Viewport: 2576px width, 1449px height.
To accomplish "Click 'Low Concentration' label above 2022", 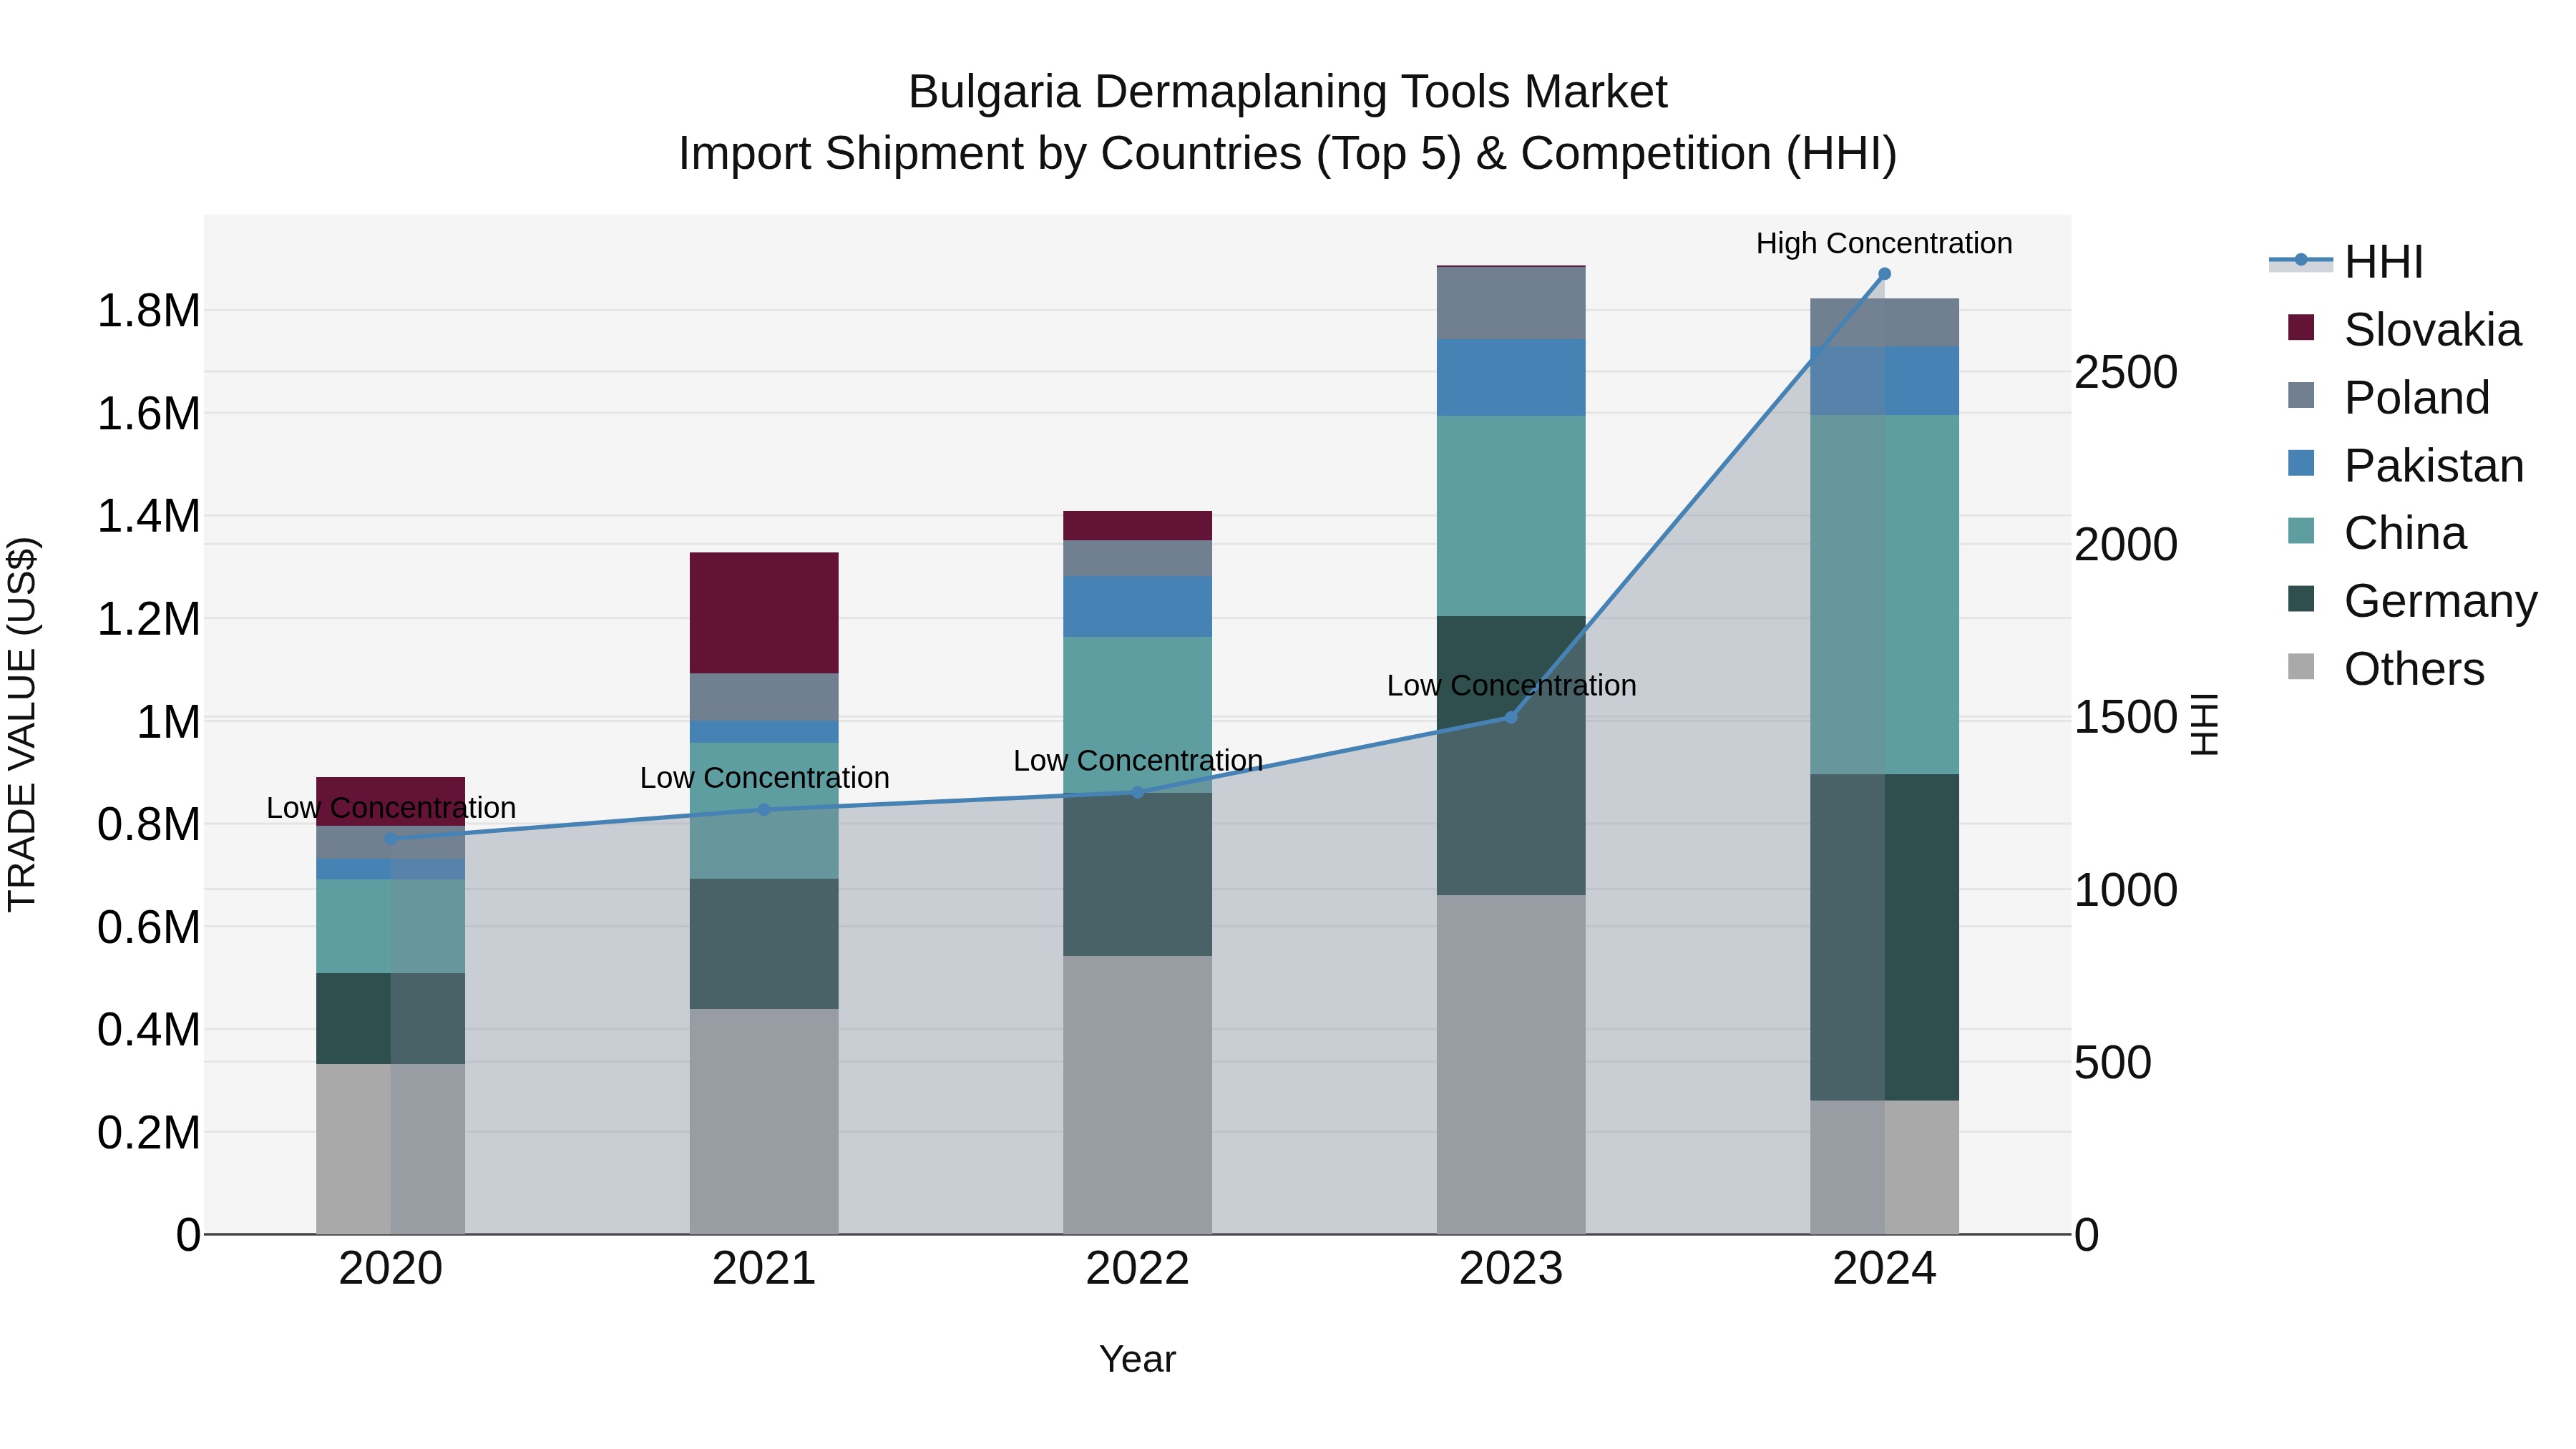I will pos(1137,761).
